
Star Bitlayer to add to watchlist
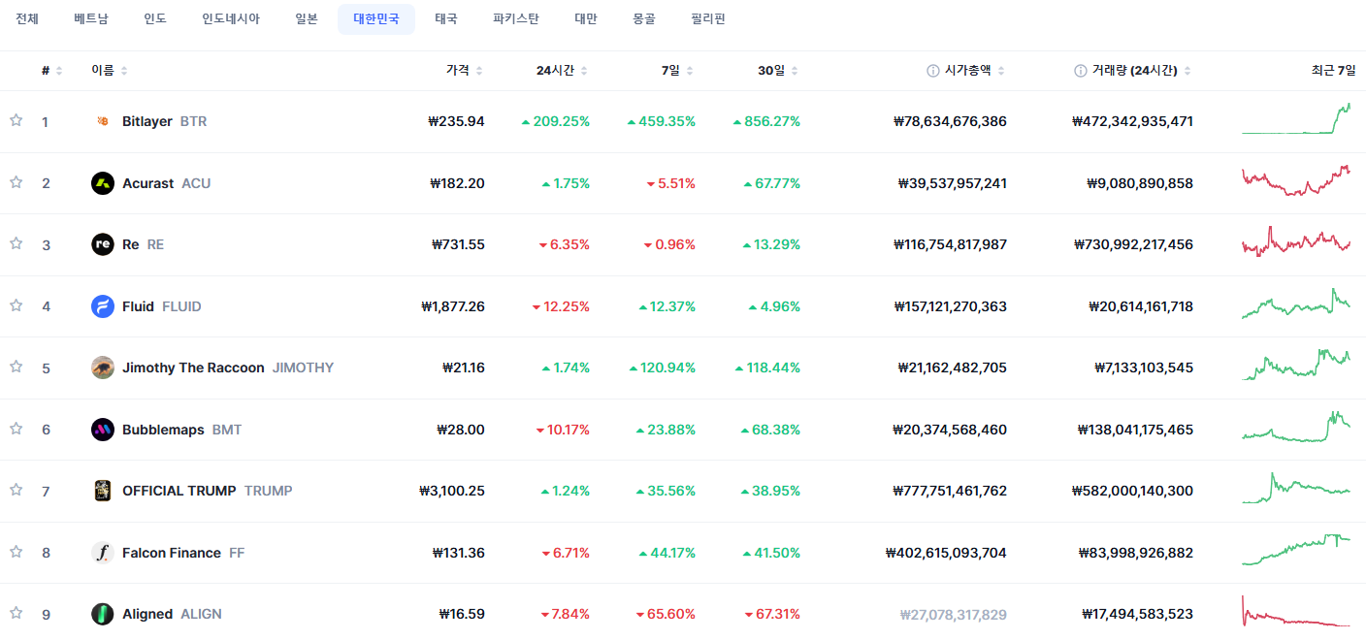tap(16, 120)
